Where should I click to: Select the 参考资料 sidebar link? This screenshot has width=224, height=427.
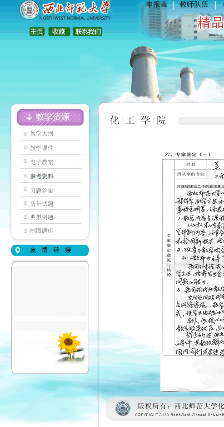(42, 176)
